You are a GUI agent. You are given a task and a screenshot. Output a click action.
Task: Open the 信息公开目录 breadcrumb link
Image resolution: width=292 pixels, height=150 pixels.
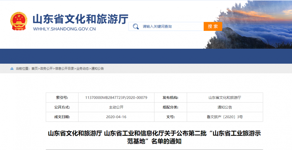(65, 69)
